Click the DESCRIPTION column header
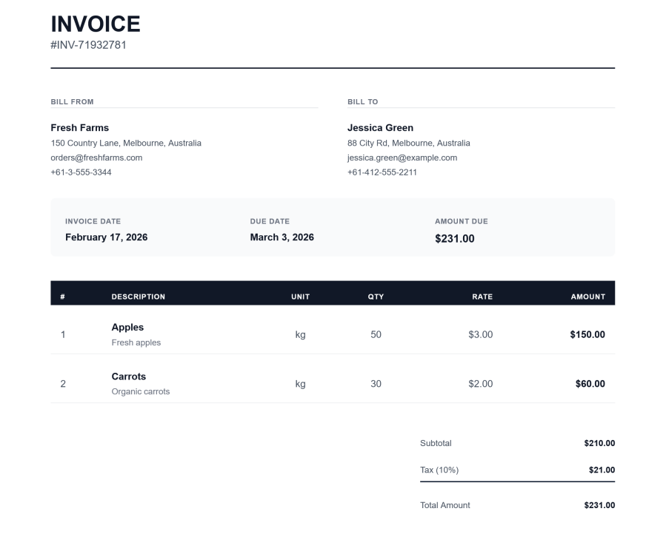This screenshot has height=554, width=666. pos(137,296)
